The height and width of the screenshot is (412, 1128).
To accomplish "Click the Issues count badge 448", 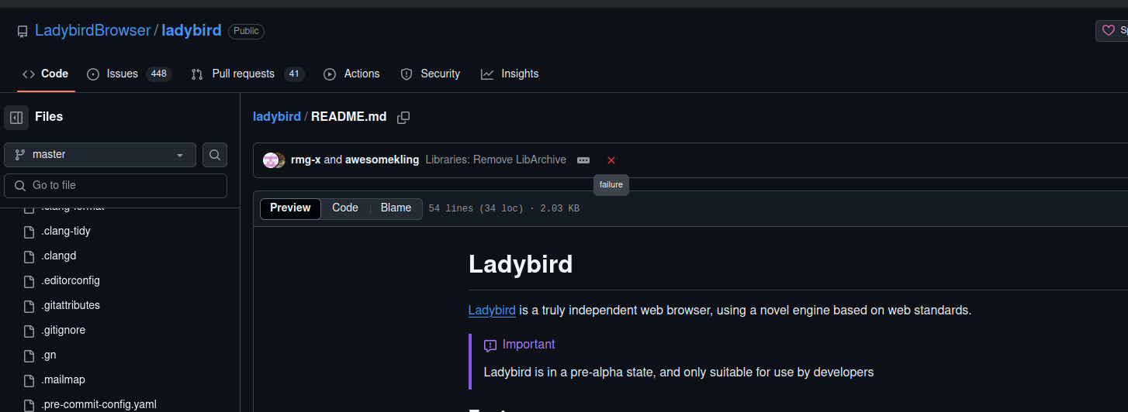I will 159,74.
